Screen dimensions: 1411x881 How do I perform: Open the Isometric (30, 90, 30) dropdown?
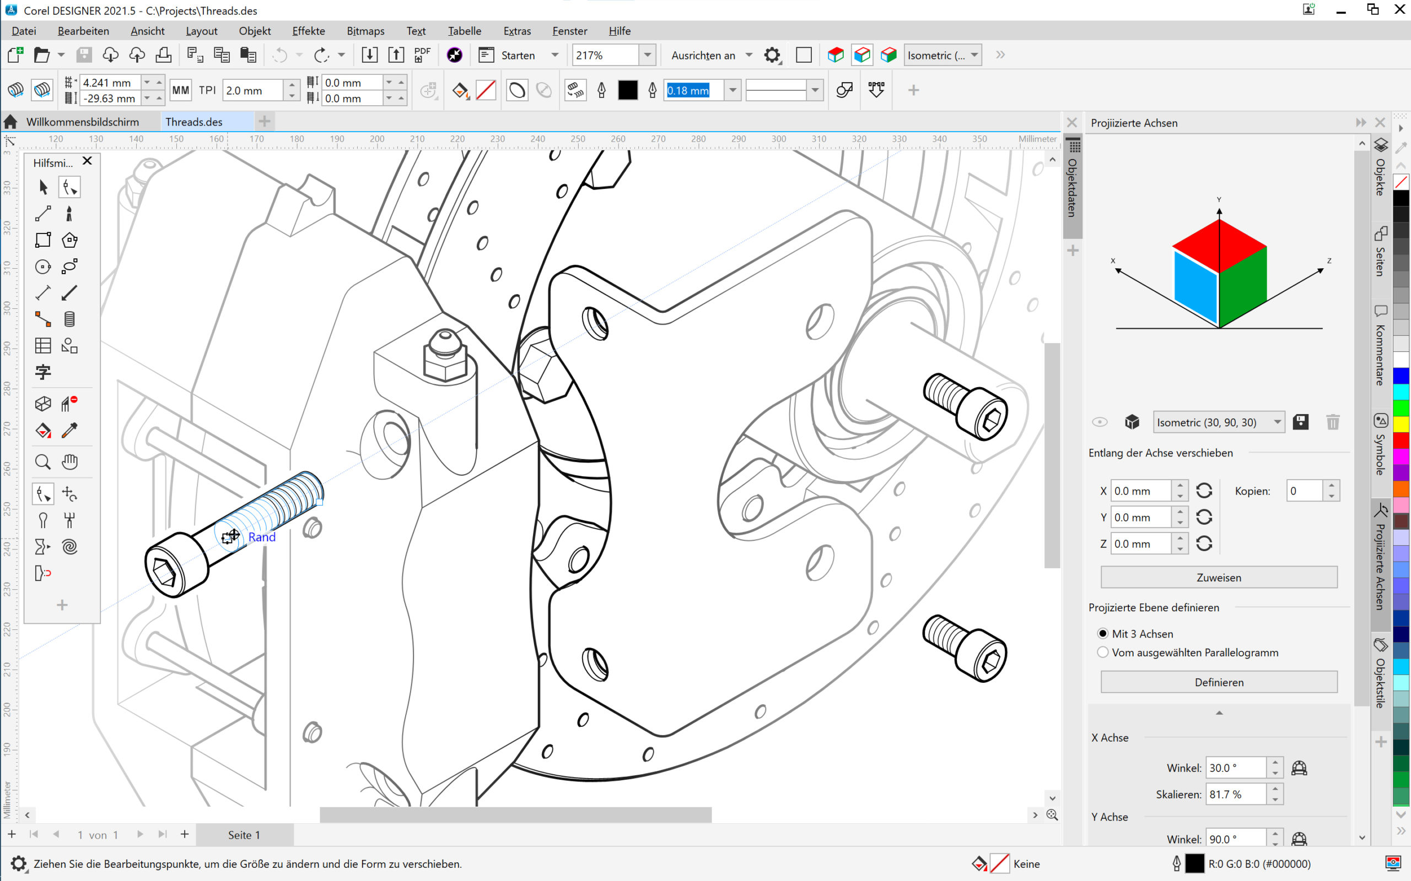pyautogui.click(x=1277, y=422)
